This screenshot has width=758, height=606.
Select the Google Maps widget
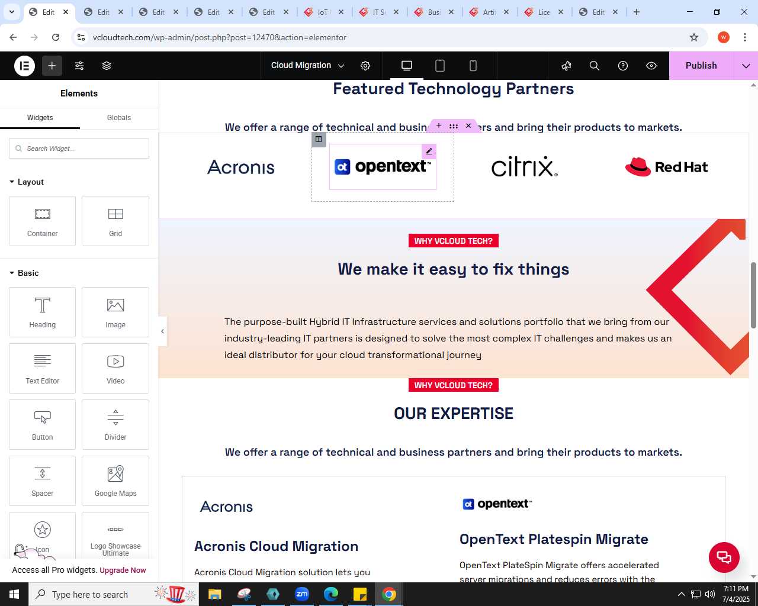[115, 481]
